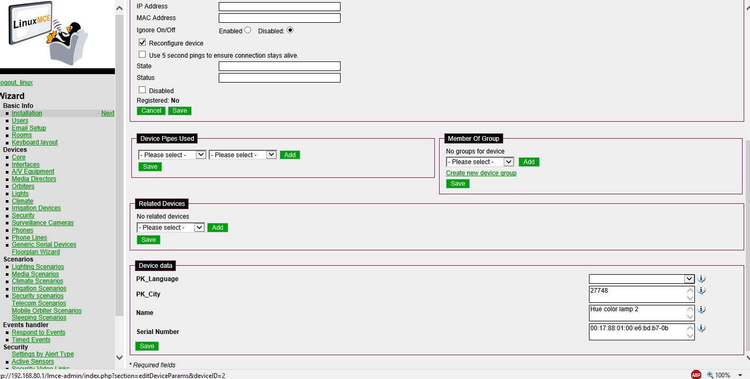The height and width of the screenshot is (379, 750).
Task: Click Add in Member Of Group
Action: [529, 162]
